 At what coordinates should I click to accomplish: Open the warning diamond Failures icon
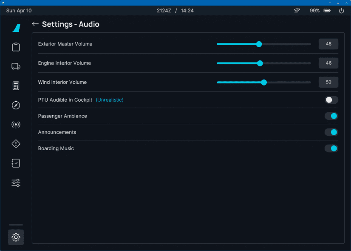click(x=16, y=144)
